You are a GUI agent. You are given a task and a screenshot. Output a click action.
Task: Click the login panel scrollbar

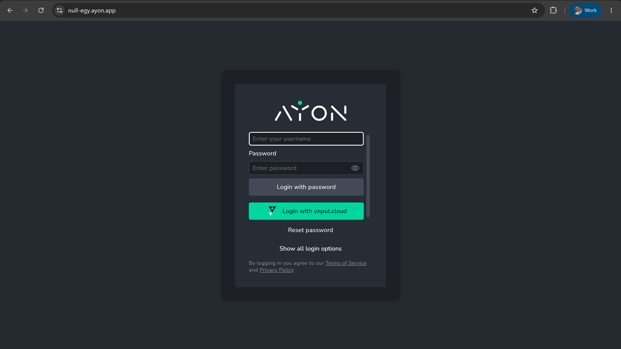[x=368, y=176]
